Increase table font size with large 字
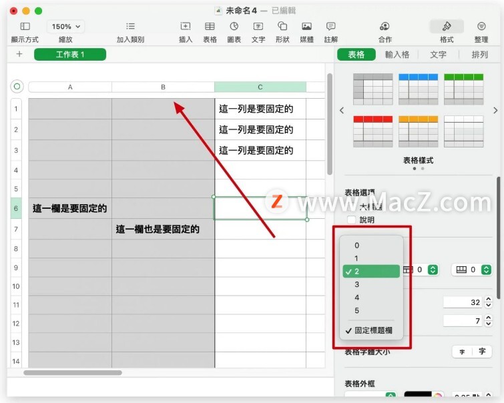The width and height of the screenshot is (504, 403). click(x=482, y=351)
